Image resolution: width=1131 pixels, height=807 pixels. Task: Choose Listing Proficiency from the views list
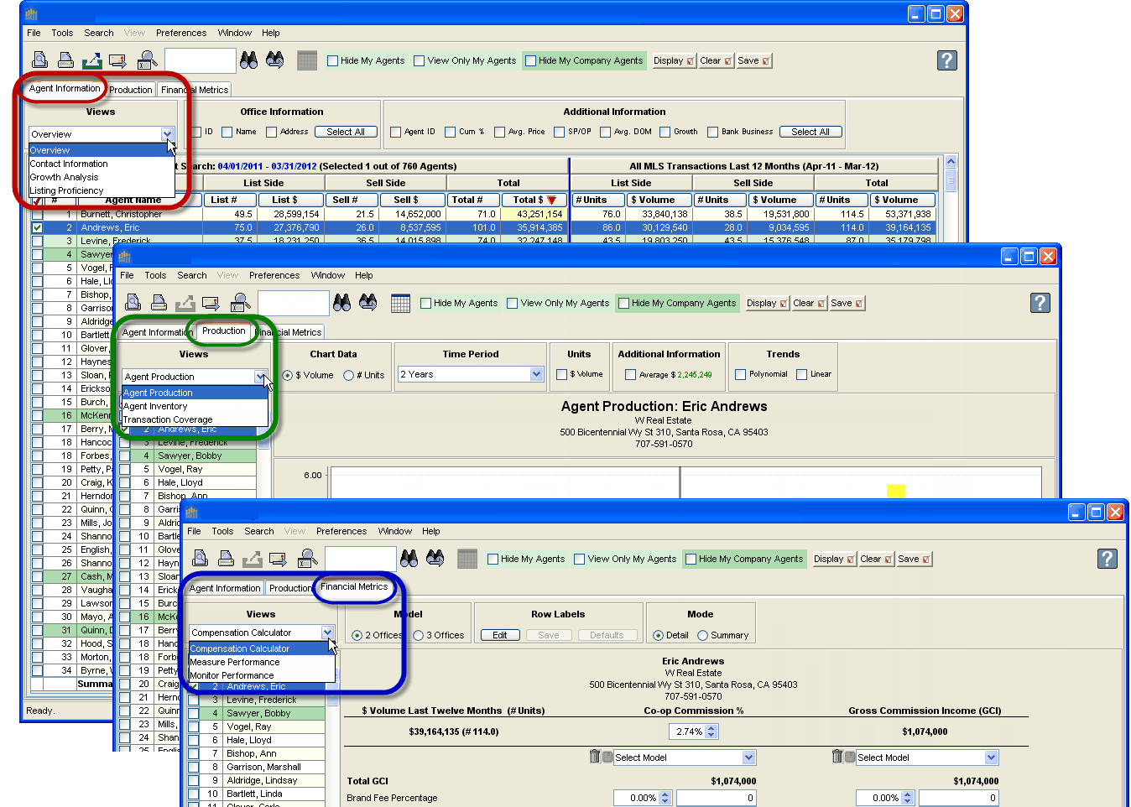(100, 190)
